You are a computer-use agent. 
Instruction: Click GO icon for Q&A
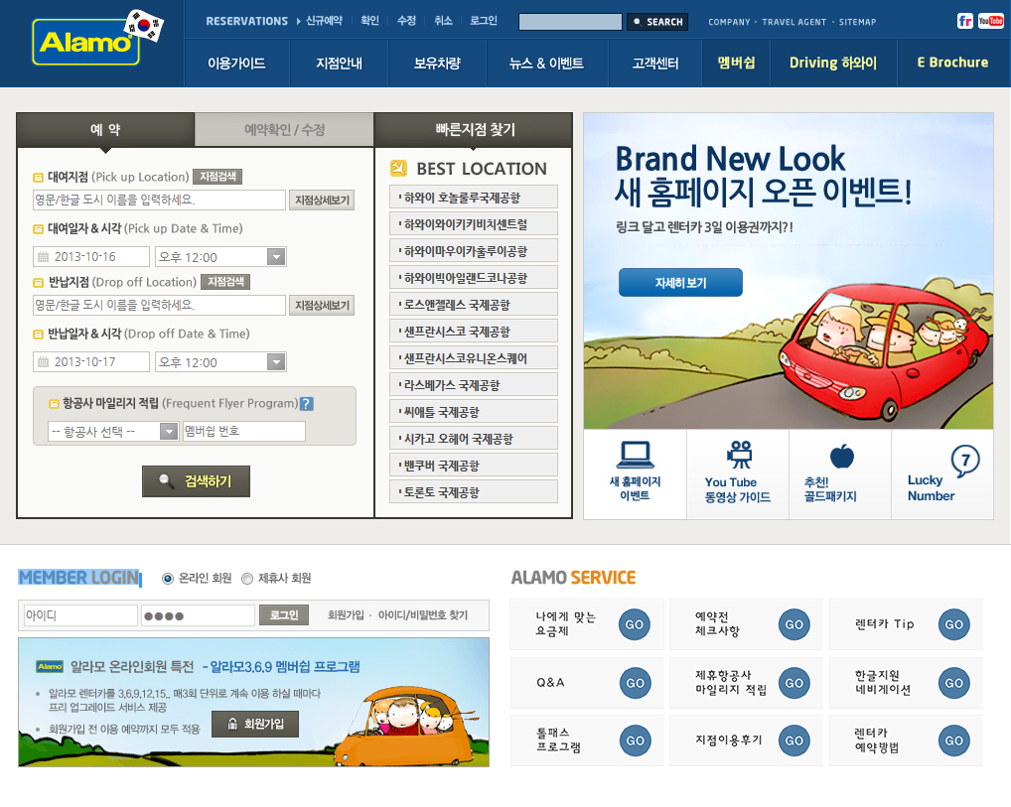coord(635,683)
